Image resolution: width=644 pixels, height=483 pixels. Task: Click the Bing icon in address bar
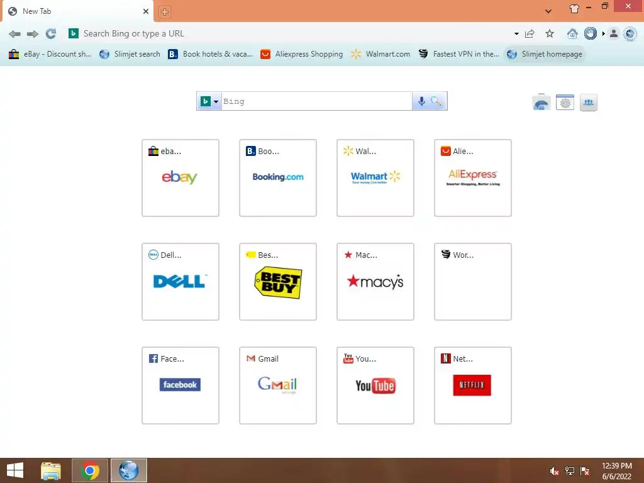(x=74, y=33)
